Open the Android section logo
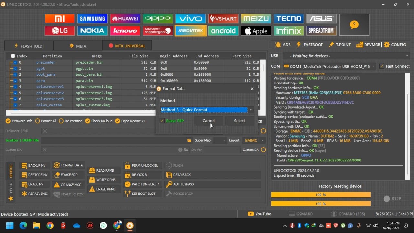Screen dimensions: 414x233 point(223,31)
